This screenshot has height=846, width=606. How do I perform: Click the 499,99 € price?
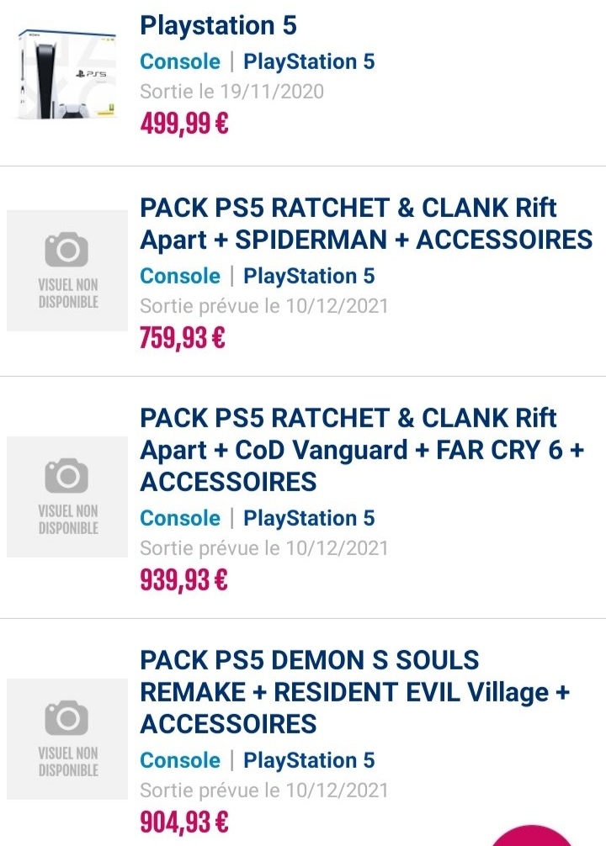tap(184, 123)
